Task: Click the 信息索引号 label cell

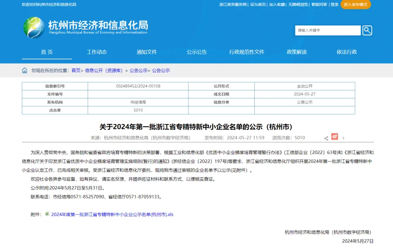Action: click(55, 86)
